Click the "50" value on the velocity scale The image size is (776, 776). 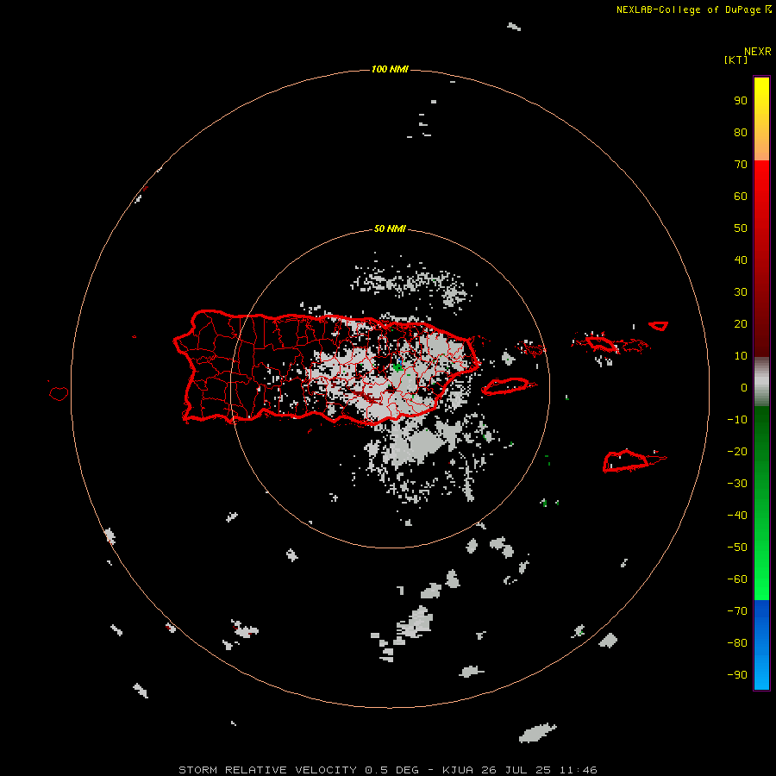(x=741, y=228)
